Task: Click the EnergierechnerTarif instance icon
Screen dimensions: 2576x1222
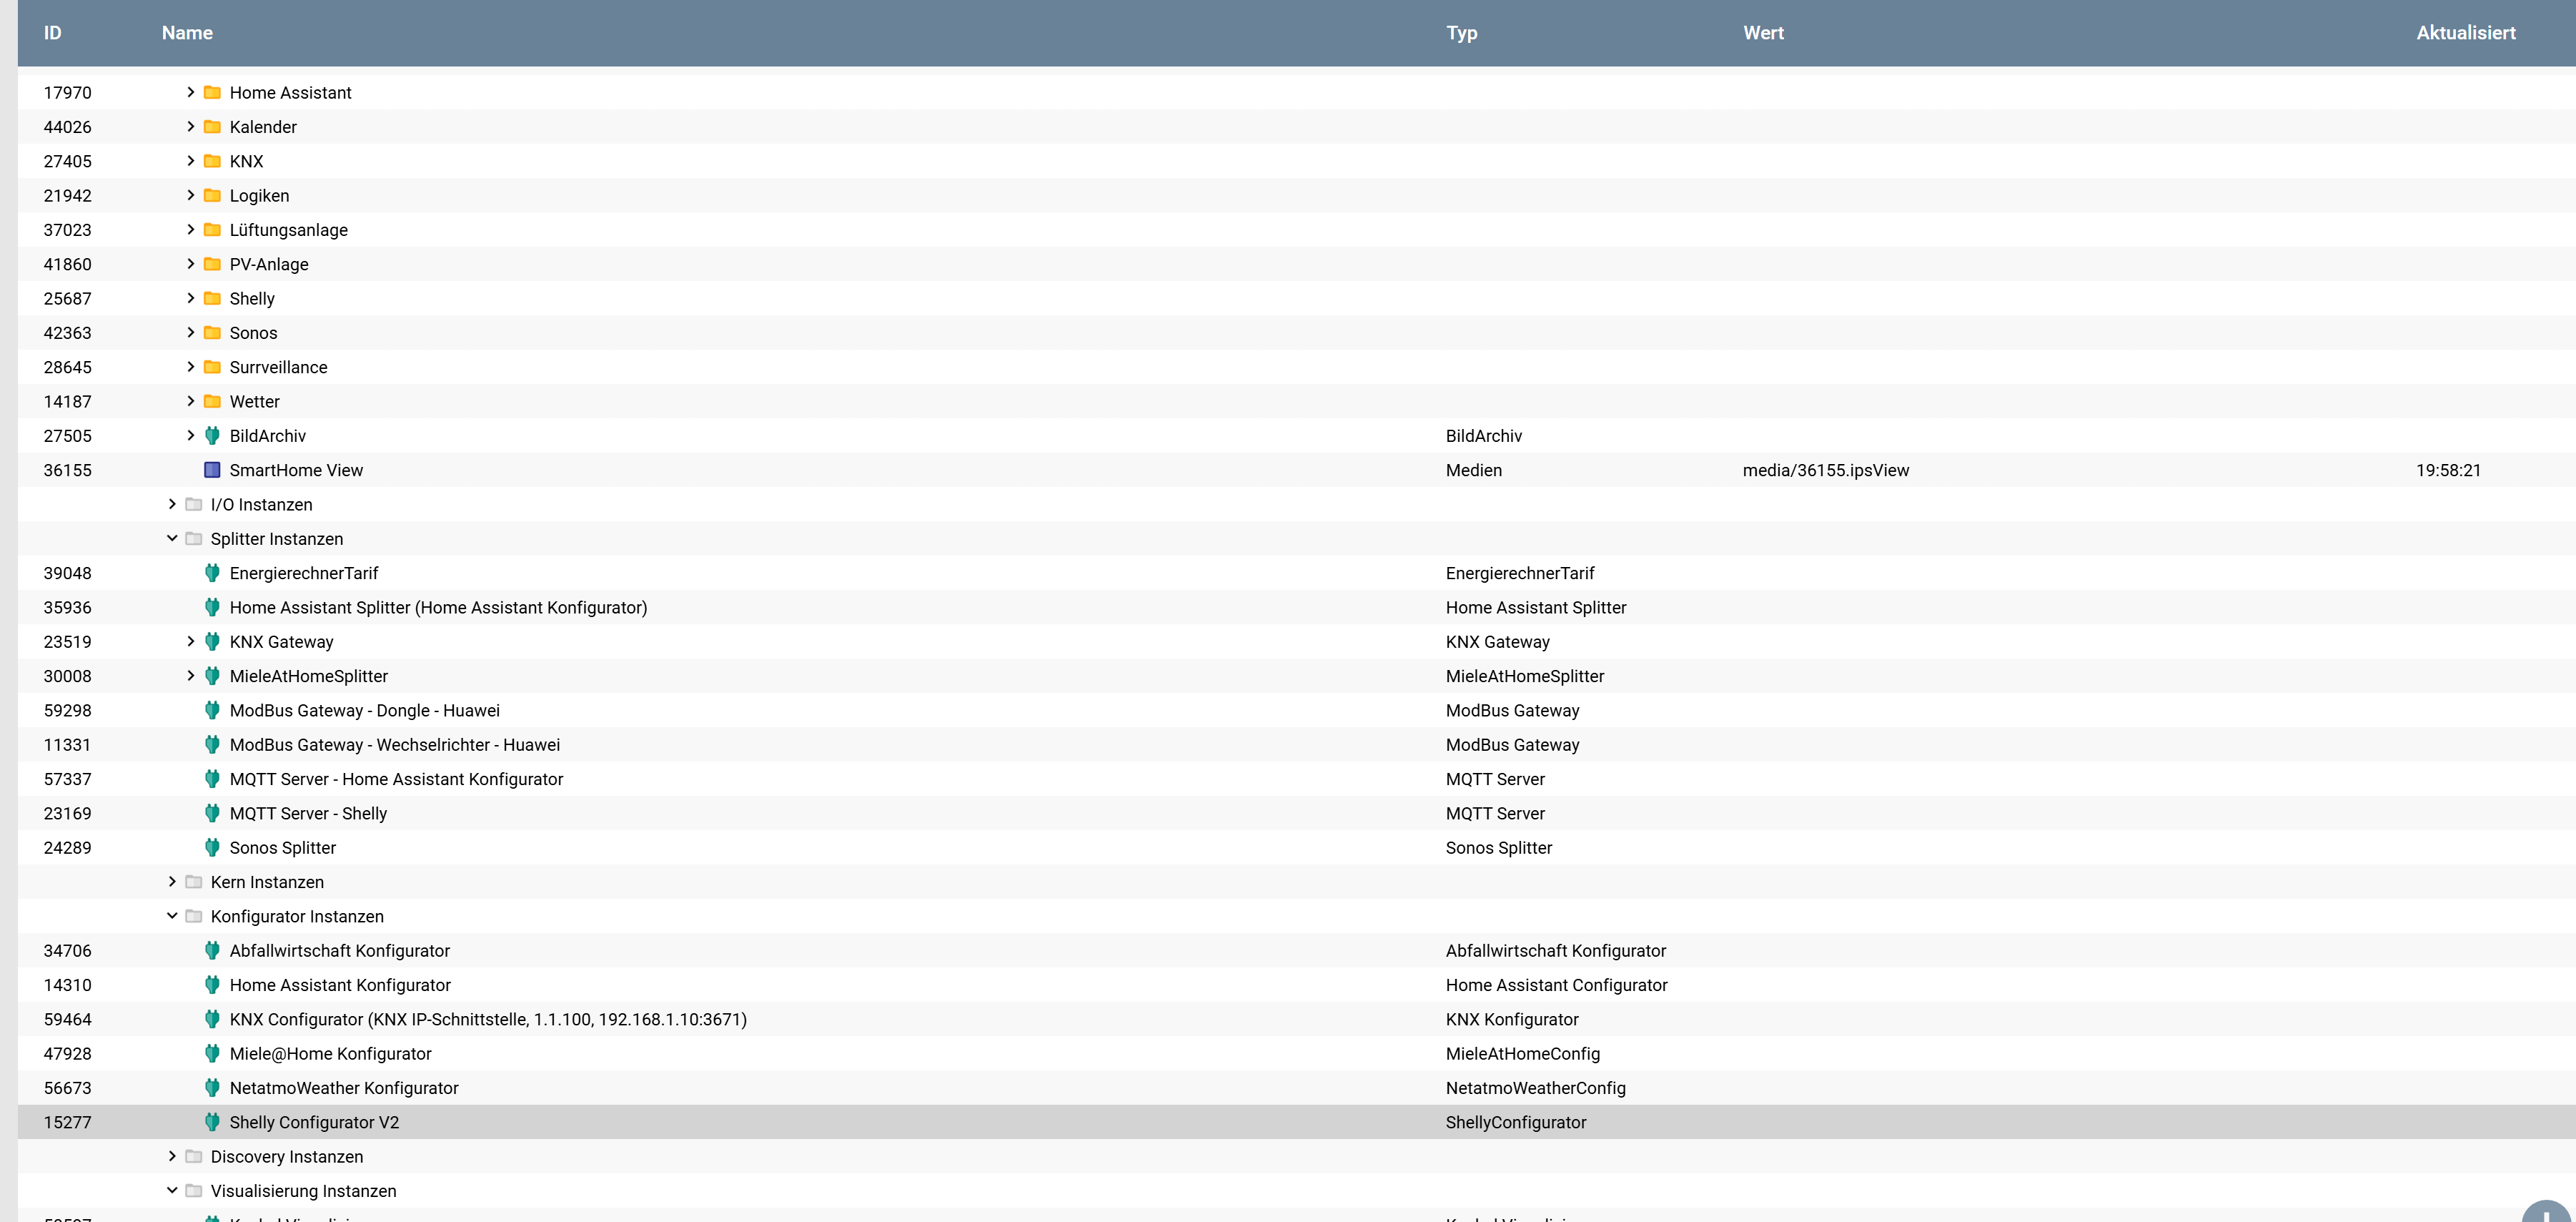Action: coord(212,573)
